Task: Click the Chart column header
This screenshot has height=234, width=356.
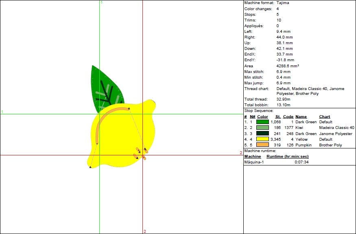Action: (324, 117)
